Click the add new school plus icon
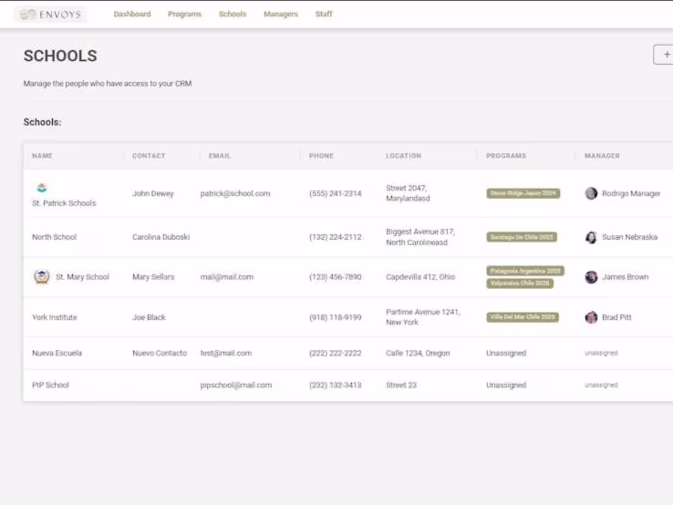The width and height of the screenshot is (673, 505). click(664, 54)
